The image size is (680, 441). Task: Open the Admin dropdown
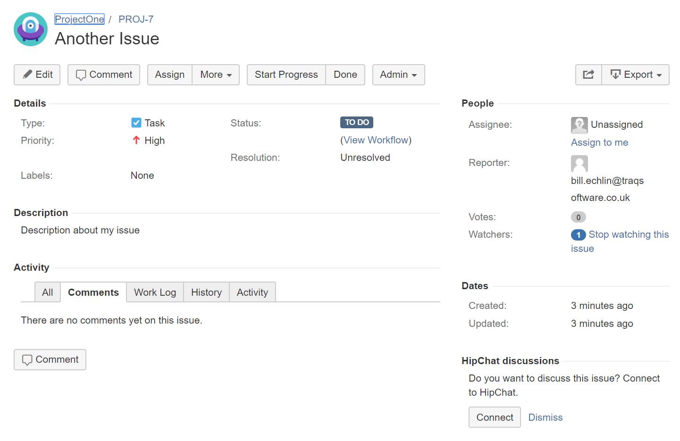pyautogui.click(x=398, y=75)
